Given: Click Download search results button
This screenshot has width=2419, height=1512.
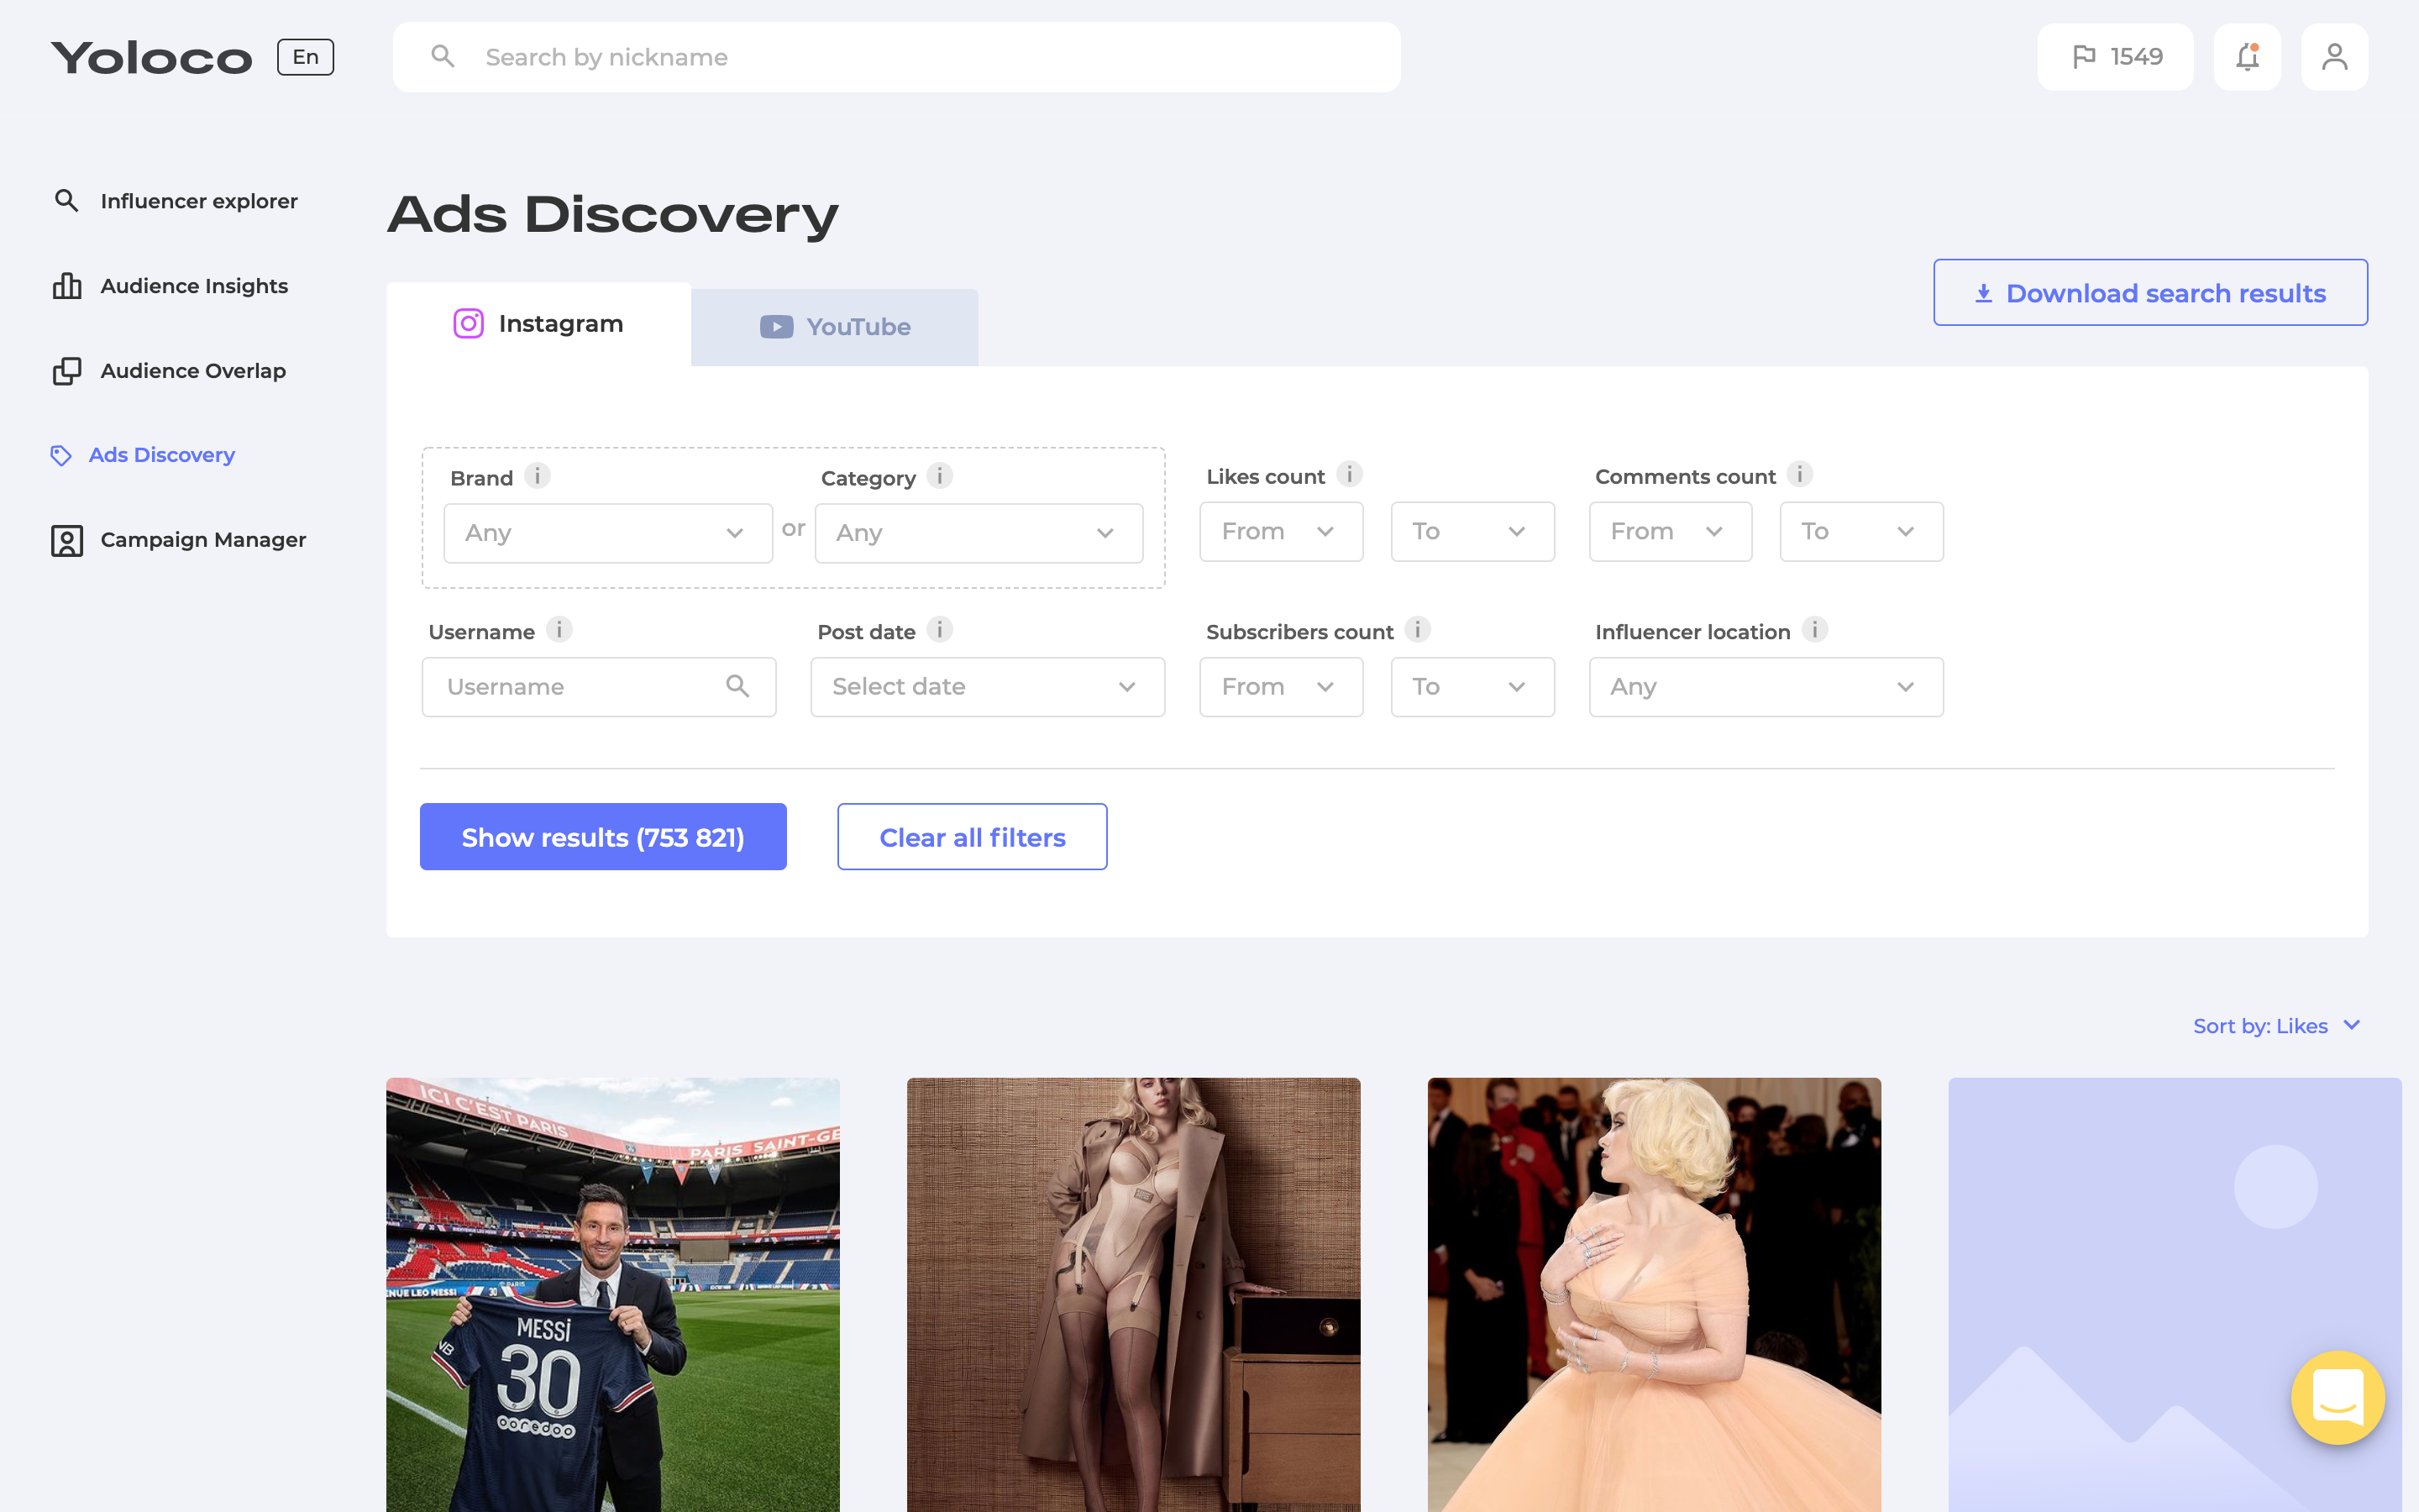Looking at the screenshot, I should [x=2149, y=293].
